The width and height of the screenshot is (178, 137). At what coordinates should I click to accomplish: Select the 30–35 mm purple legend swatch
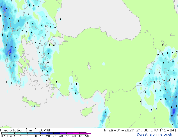click(x=63, y=133)
